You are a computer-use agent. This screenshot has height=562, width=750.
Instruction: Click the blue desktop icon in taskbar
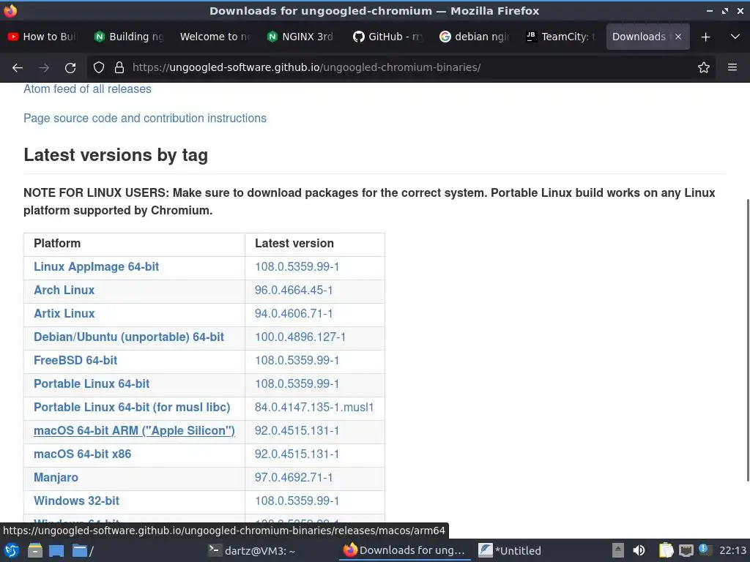[56, 550]
